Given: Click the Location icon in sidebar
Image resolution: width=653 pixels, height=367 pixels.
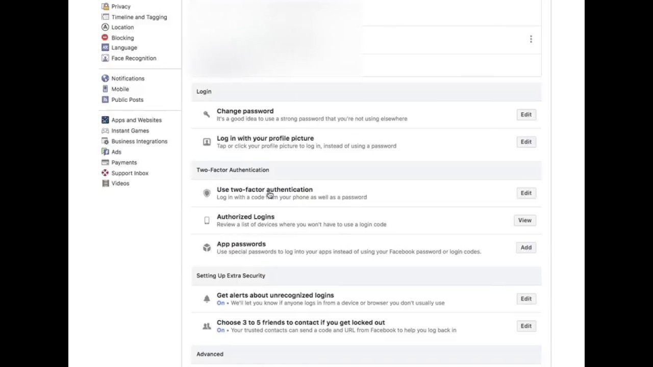Looking at the screenshot, I should click(x=105, y=27).
